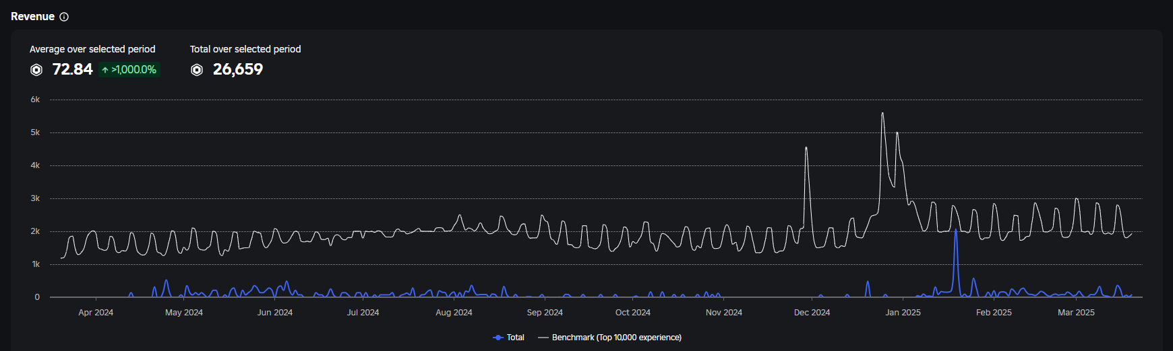Screen dimensions: 1173x351
Task: Click the green >1,000.0% change badge
Action: 129,69
